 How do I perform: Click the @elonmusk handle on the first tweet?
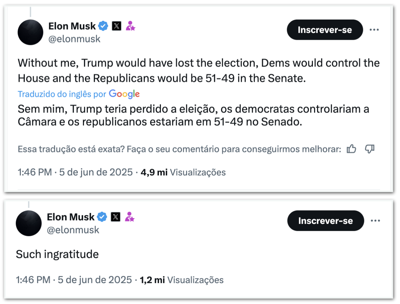pos(74,39)
